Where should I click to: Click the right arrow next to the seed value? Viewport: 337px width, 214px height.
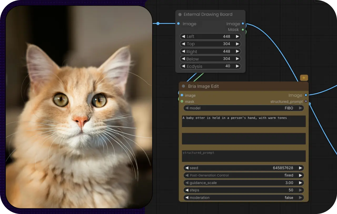tap(301, 168)
